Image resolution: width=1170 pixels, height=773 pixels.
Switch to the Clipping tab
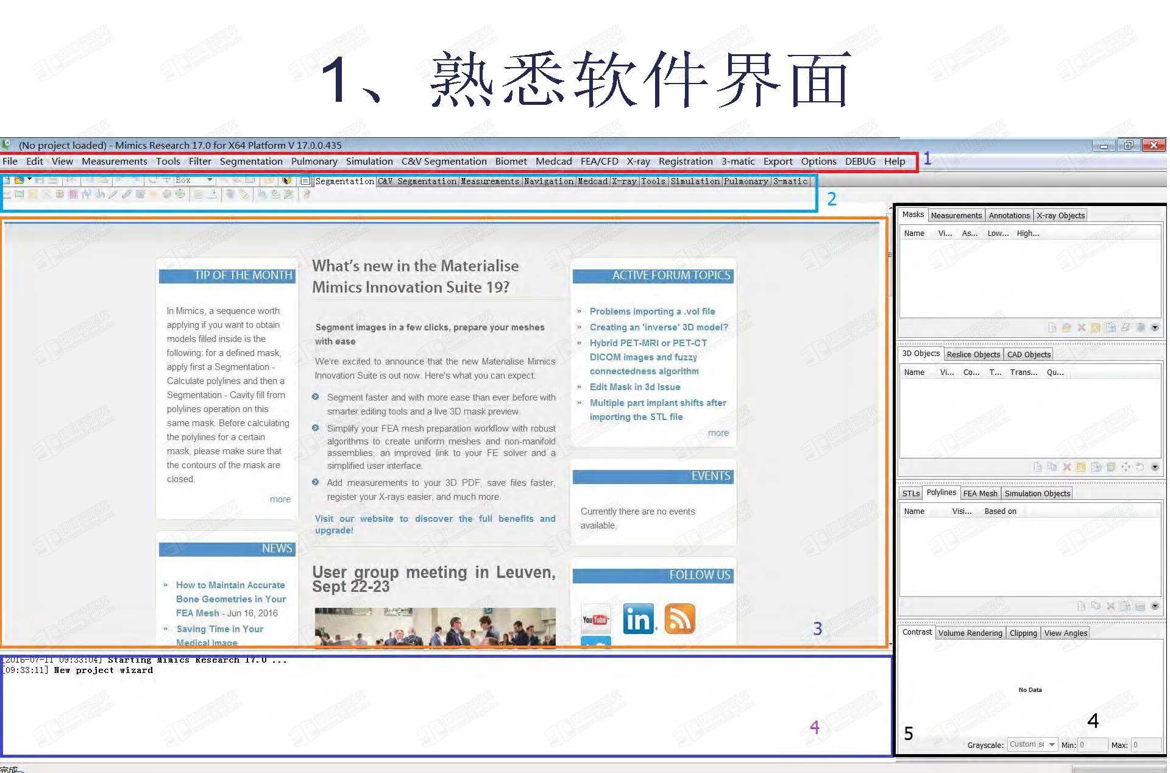coord(1023,633)
